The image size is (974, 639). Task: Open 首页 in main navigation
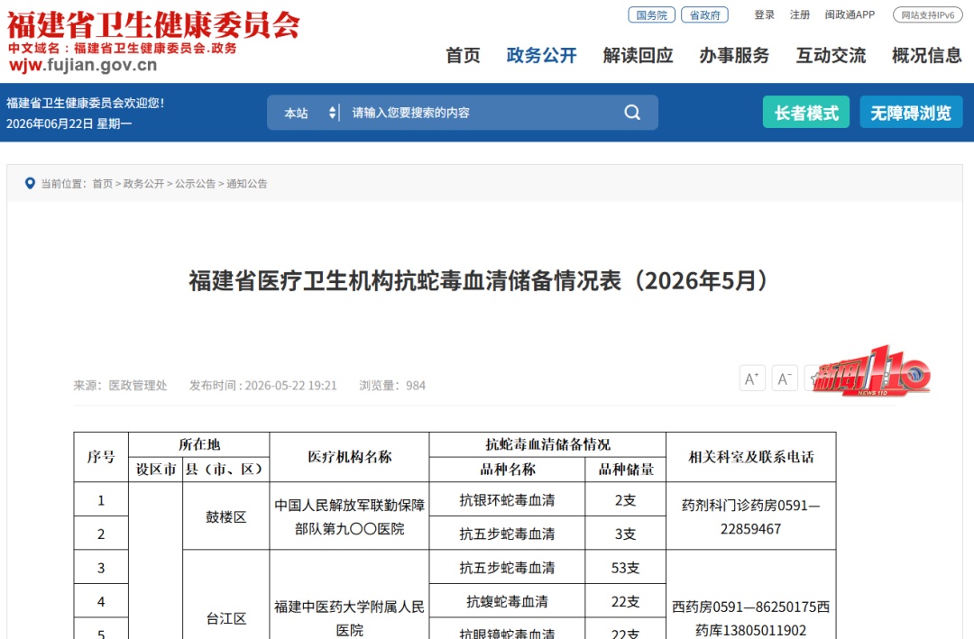pos(463,55)
